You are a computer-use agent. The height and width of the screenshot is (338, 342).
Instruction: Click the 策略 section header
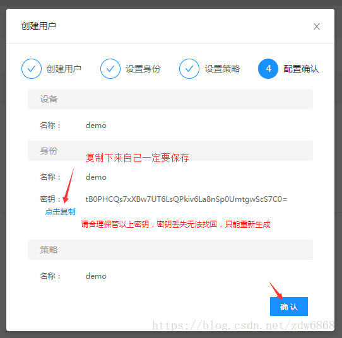click(x=170, y=250)
